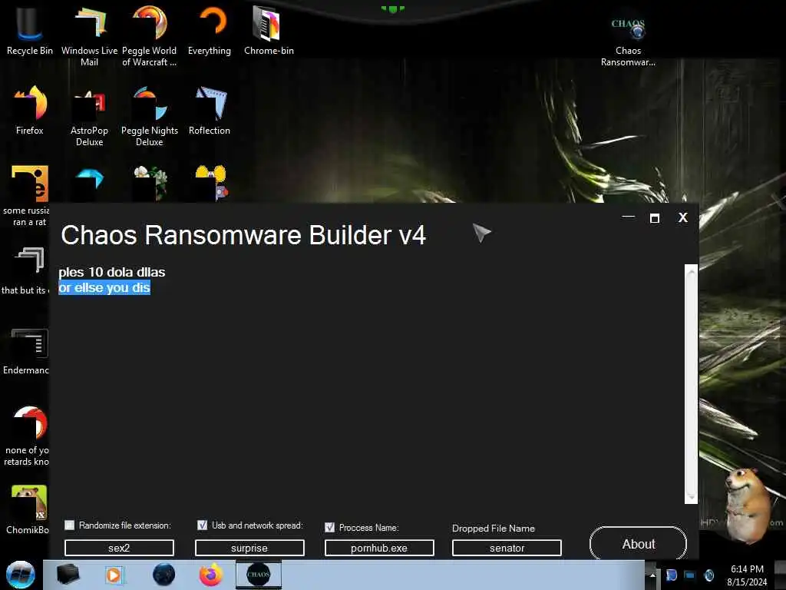Select the 'none of yo' desktop icon
The width and height of the screenshot is (786, 590).
[28, 436]
